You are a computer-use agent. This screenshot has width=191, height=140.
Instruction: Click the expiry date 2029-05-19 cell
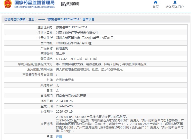click(x=64, y=112)
